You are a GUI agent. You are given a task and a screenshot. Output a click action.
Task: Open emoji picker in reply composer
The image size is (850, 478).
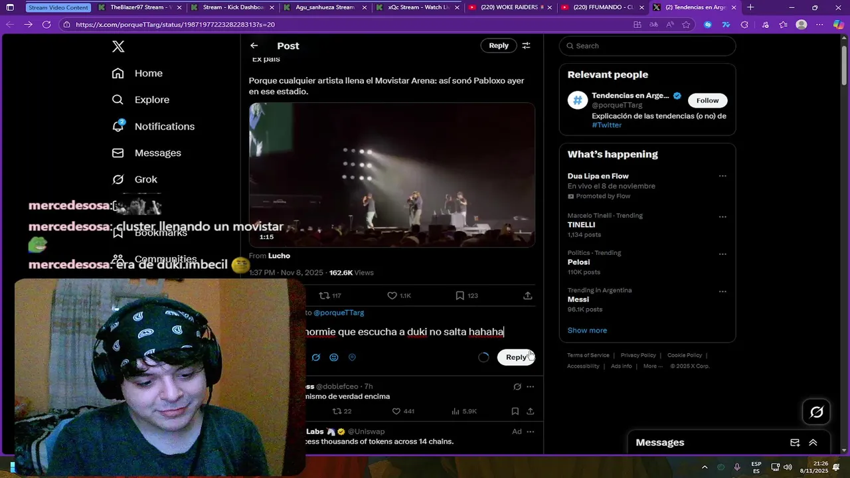(x=334, y=357)
